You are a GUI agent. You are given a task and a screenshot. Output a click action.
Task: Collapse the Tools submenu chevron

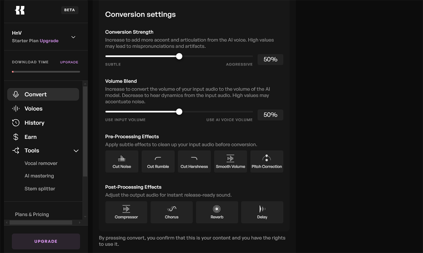[76, 151]
